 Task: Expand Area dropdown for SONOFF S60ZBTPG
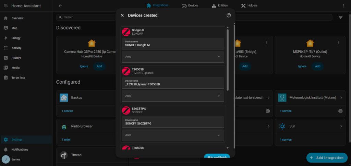point(219,135)
